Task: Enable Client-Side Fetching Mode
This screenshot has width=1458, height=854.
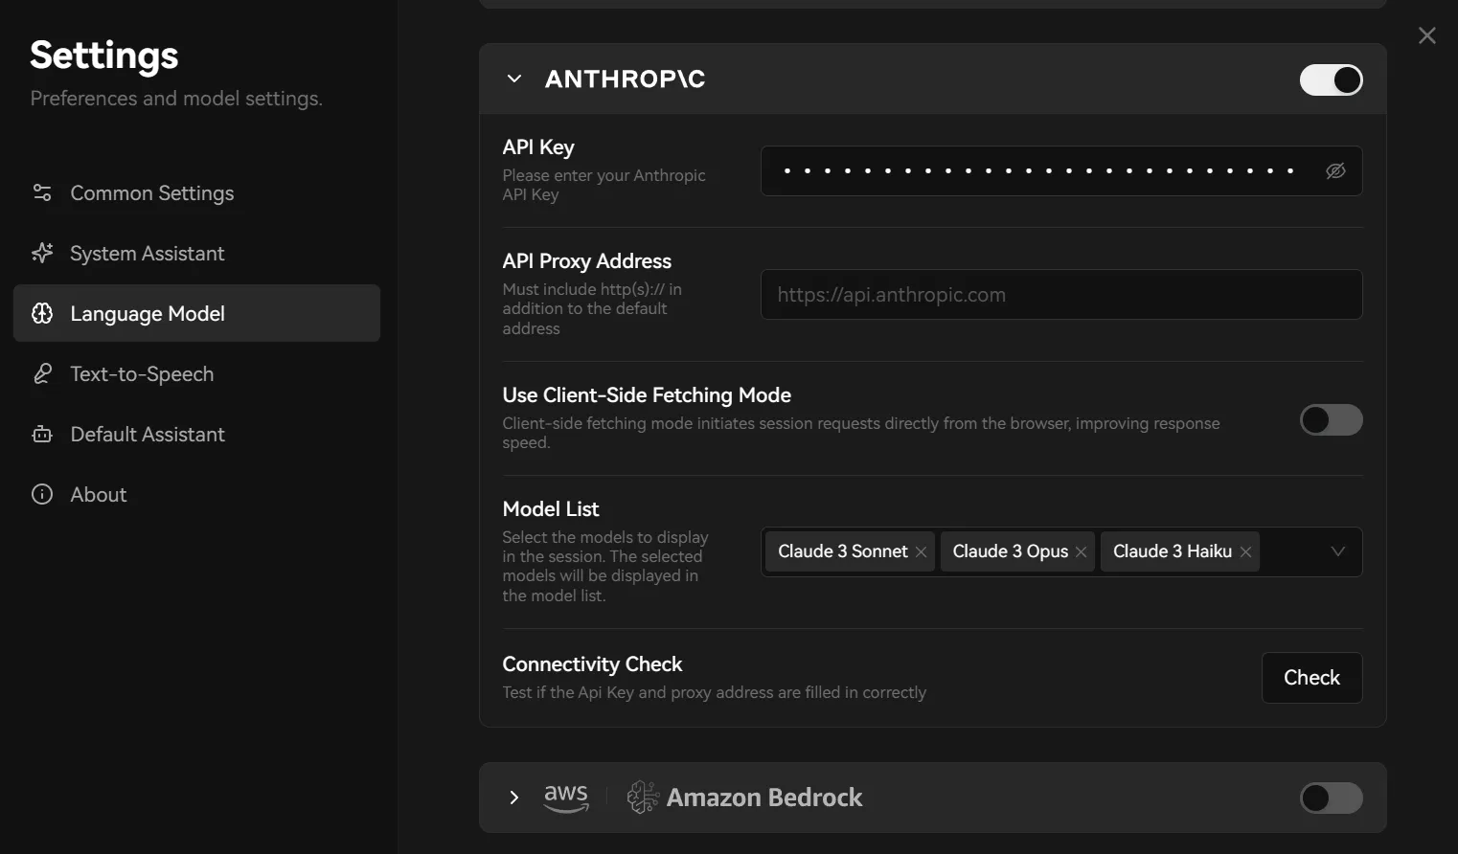Action: pos(1331,420)
